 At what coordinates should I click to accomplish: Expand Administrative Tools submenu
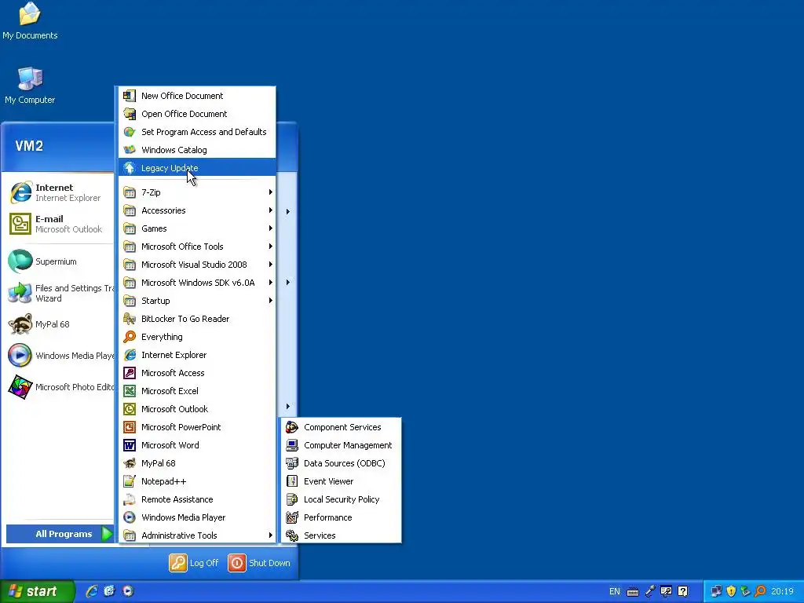[197, 535]
